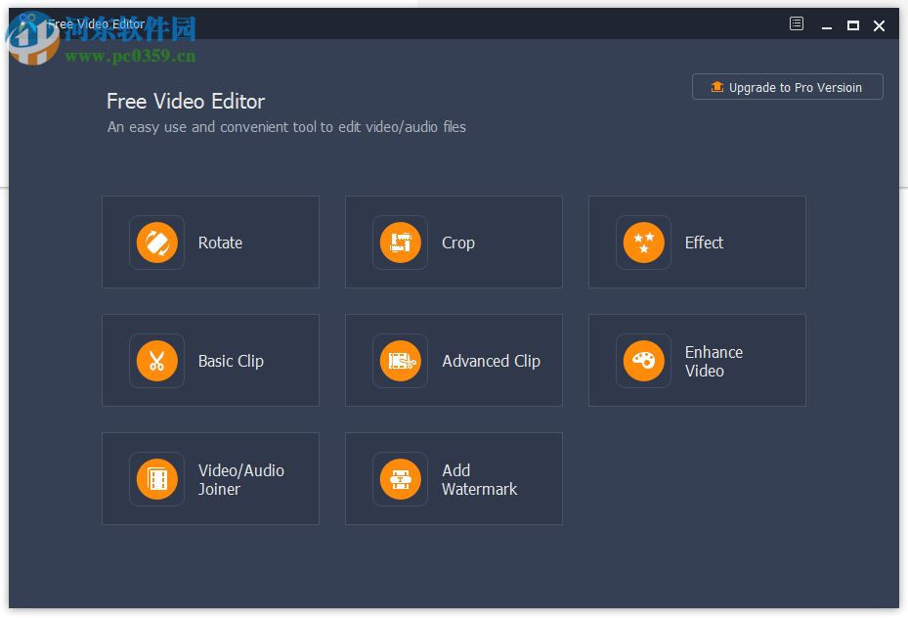
Task: Select the Rotate tool icon
Action: pos(156,242)
